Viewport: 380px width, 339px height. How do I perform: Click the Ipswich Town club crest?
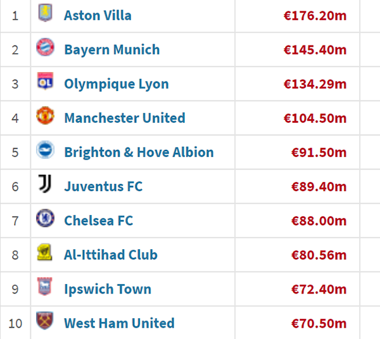45,287
